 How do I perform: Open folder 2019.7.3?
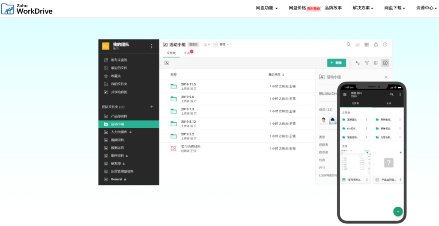point(187,109)
